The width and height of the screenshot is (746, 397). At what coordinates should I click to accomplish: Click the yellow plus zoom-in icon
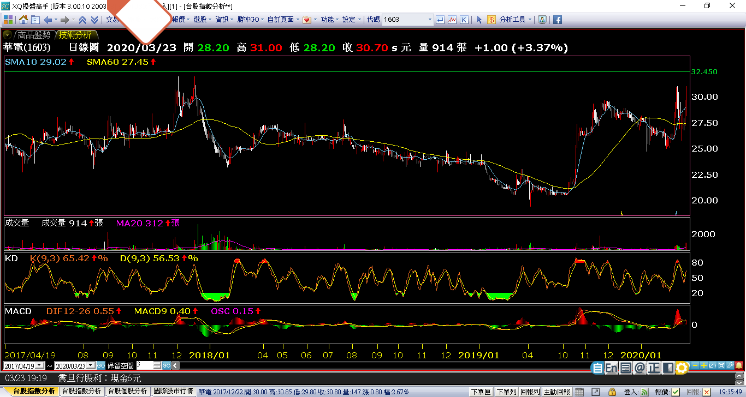[704, 365]
